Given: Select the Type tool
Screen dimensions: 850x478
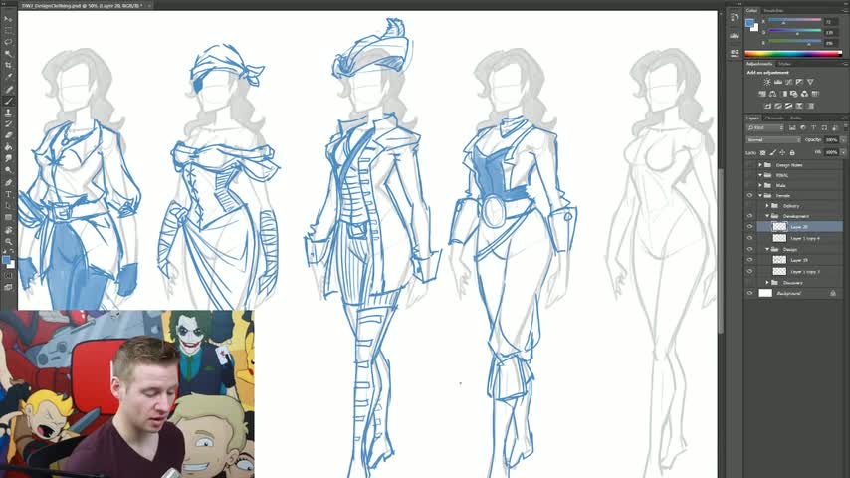Looking at the screenshot, I should point(8,194).
